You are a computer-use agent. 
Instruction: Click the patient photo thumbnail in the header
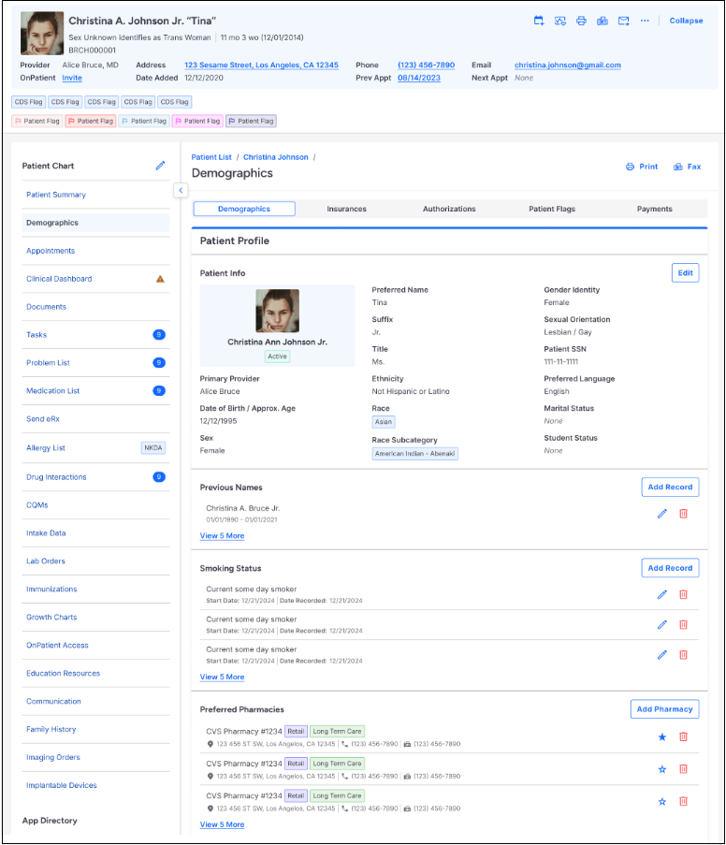[x=42, y=34]
